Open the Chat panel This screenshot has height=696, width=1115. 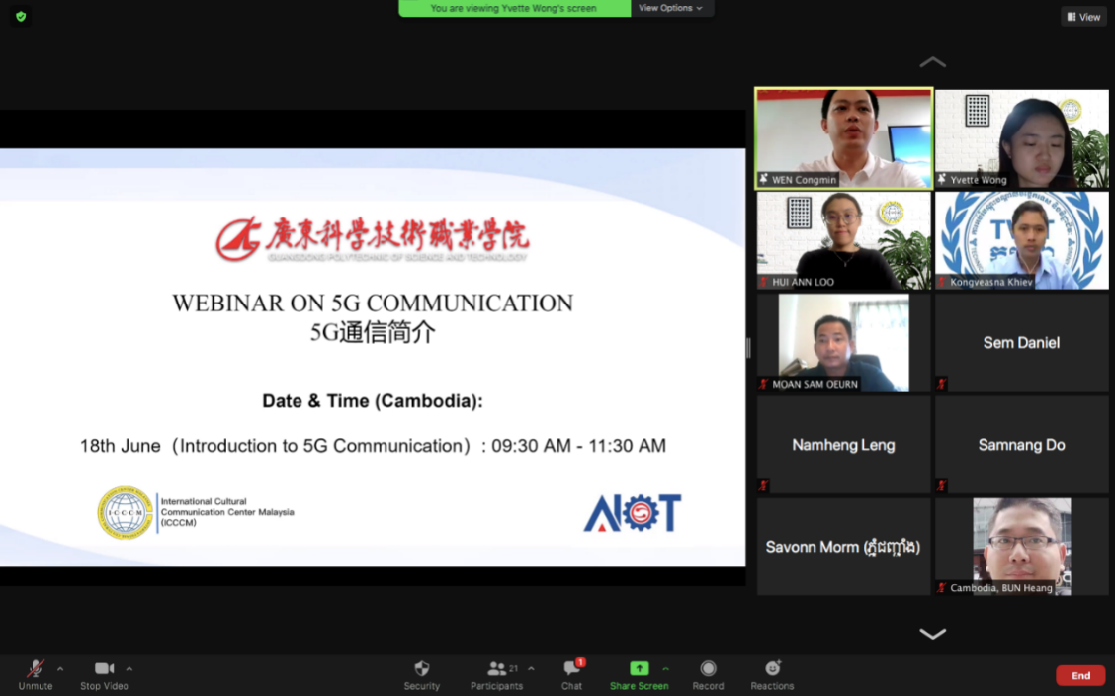coord(571,669)
